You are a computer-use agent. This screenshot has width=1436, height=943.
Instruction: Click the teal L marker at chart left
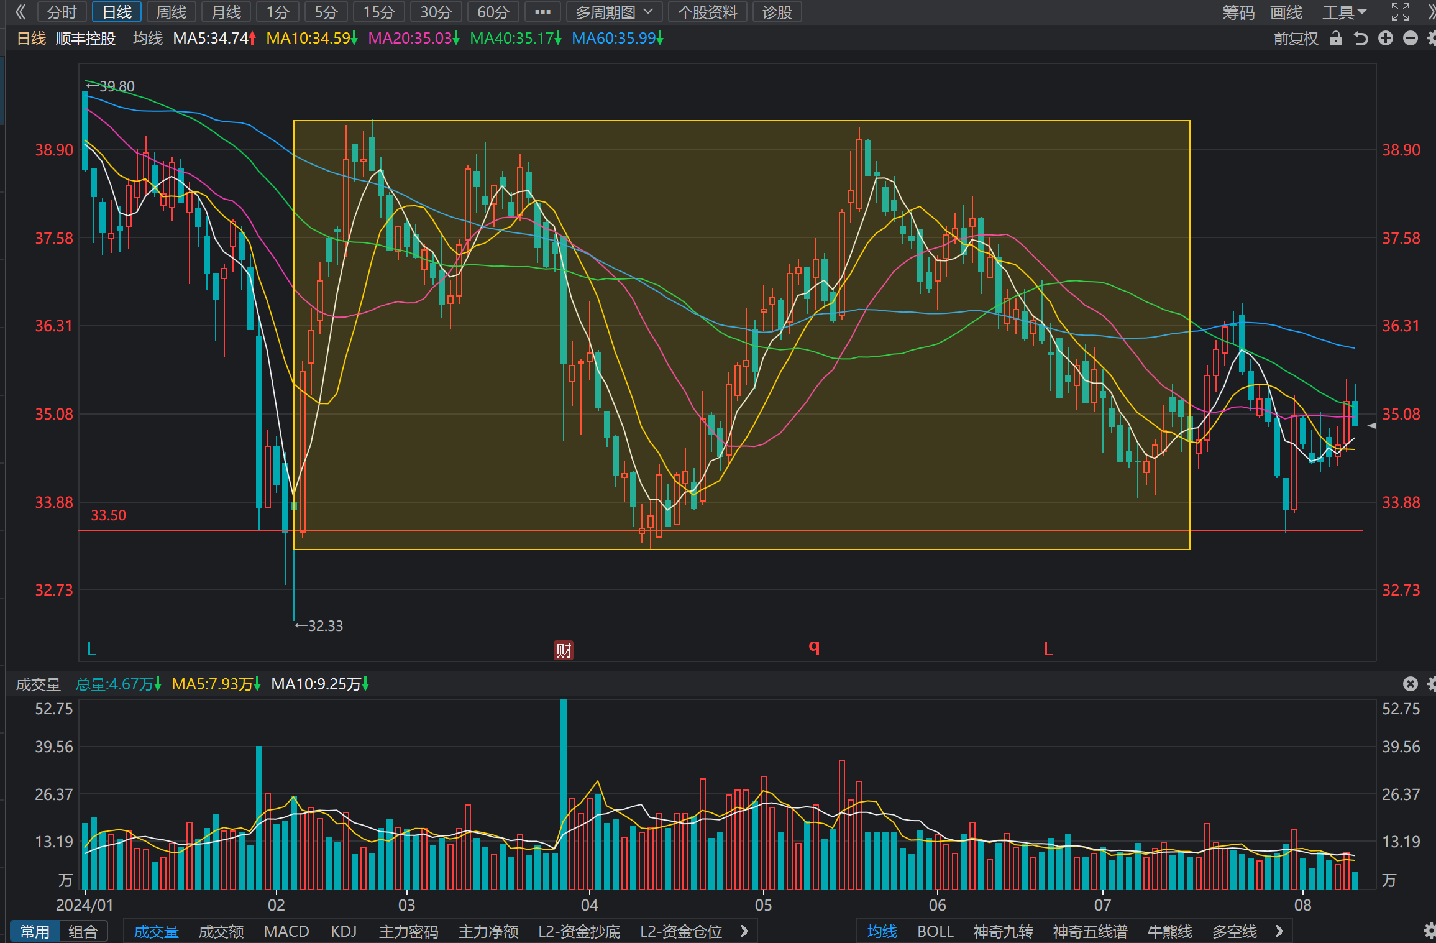(x=91, y=649)
